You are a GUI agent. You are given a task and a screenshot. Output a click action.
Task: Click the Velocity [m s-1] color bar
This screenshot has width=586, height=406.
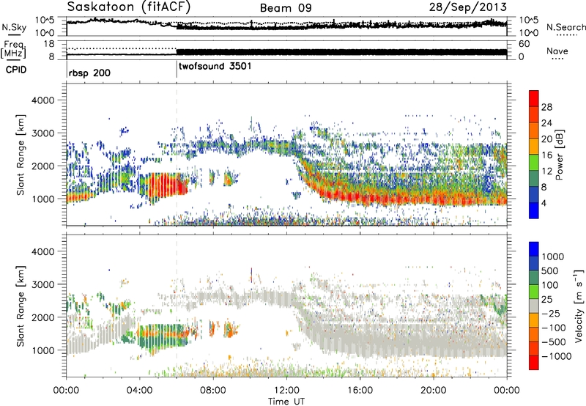[x=534, y=306]
